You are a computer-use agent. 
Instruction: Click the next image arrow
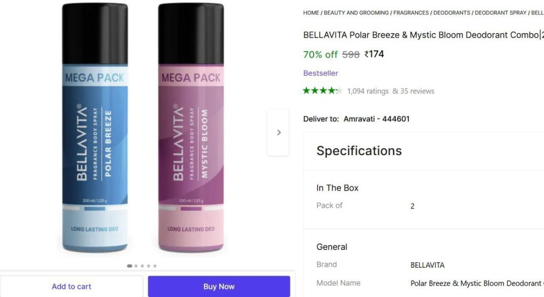click(x=278, y=131)
